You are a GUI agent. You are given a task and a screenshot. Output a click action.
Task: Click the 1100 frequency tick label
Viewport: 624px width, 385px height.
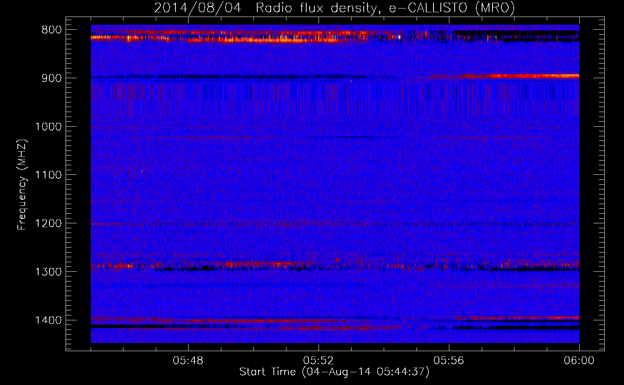(49, 175)
